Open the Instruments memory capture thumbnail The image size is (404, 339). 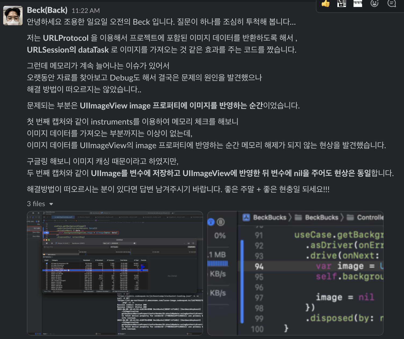(115, 273)
